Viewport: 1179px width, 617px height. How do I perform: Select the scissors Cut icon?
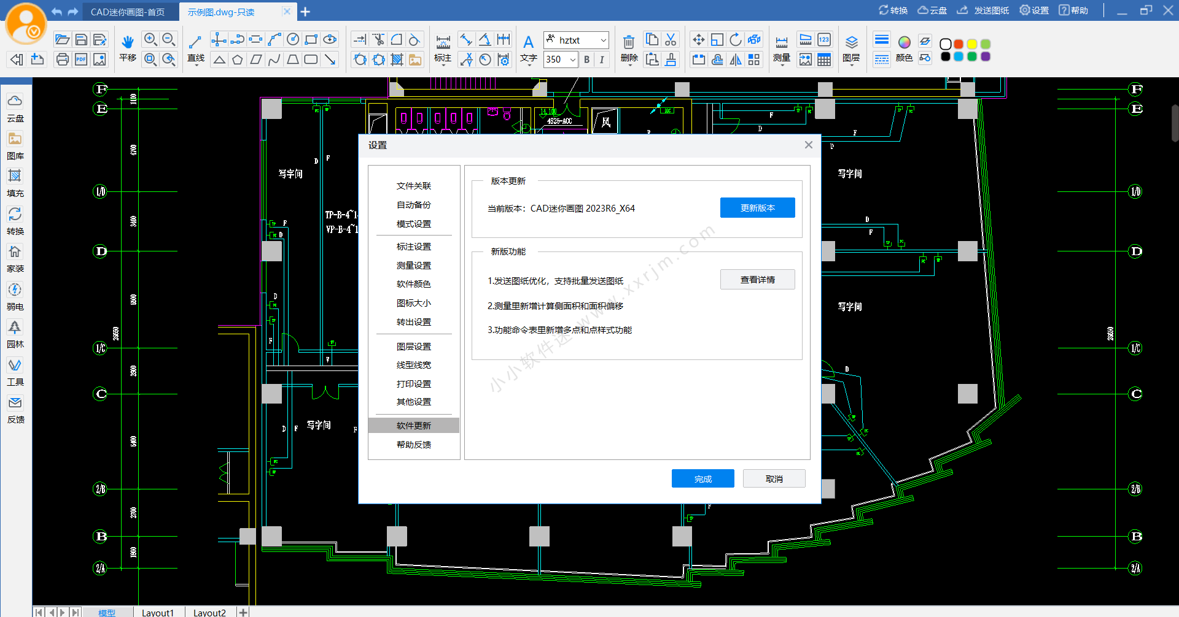click(671, 40)
